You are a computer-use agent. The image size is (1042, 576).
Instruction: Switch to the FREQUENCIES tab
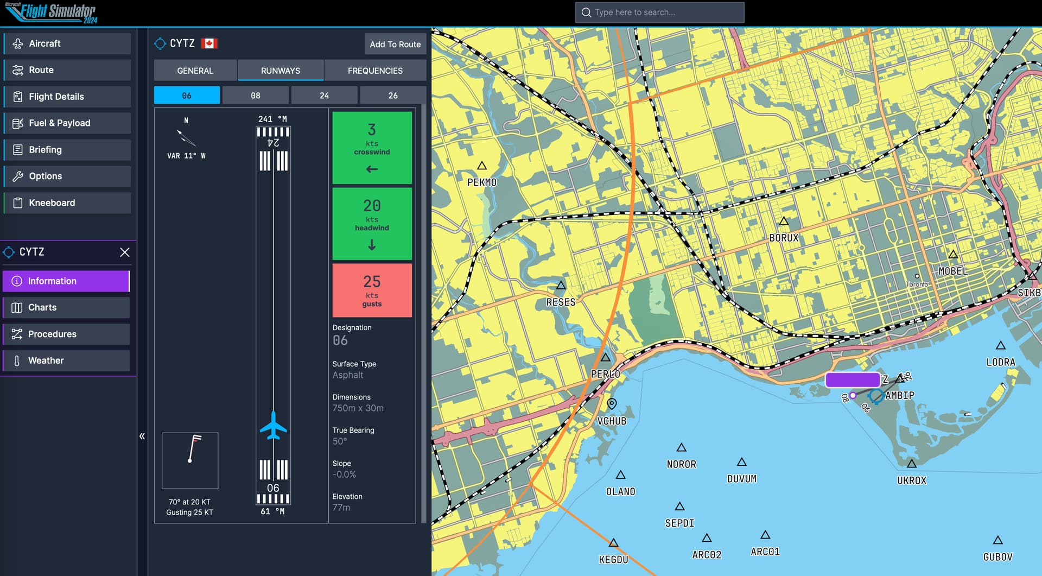(375, 71)
